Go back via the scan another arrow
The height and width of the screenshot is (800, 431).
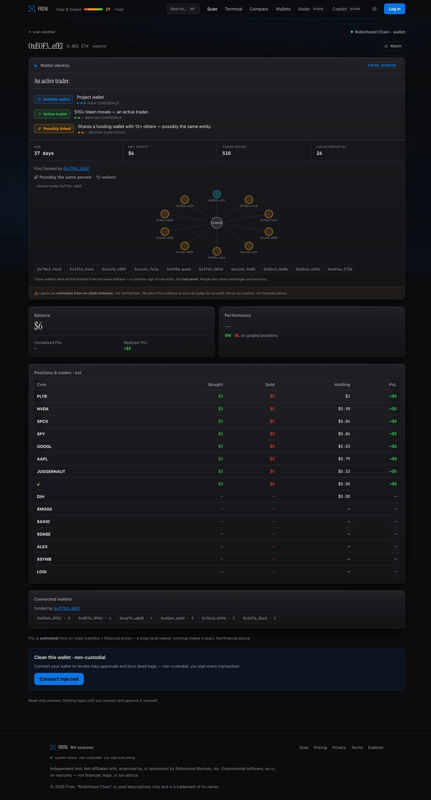[42, 32]
